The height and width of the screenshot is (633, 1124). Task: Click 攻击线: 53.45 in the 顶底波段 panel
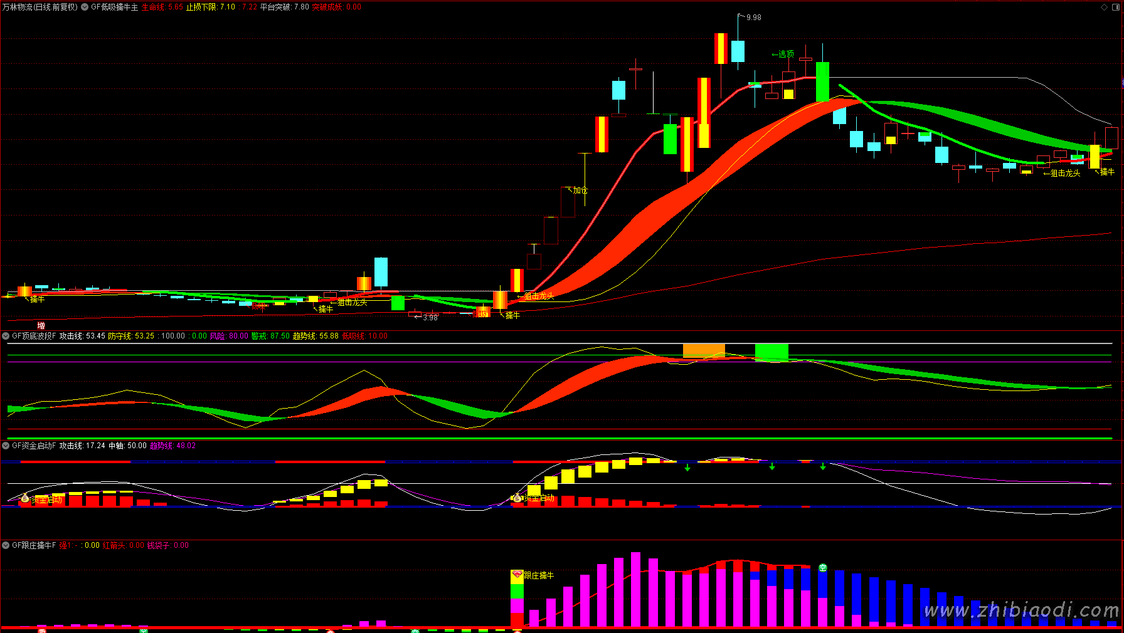click(x=82, y=336)
